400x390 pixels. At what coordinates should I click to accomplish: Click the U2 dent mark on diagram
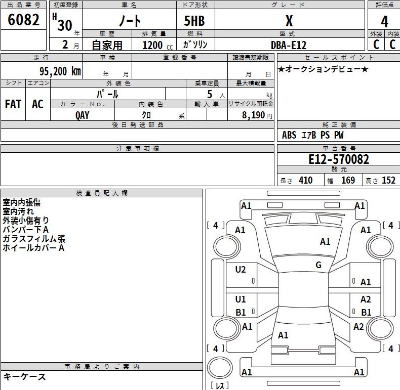[241, 270]
